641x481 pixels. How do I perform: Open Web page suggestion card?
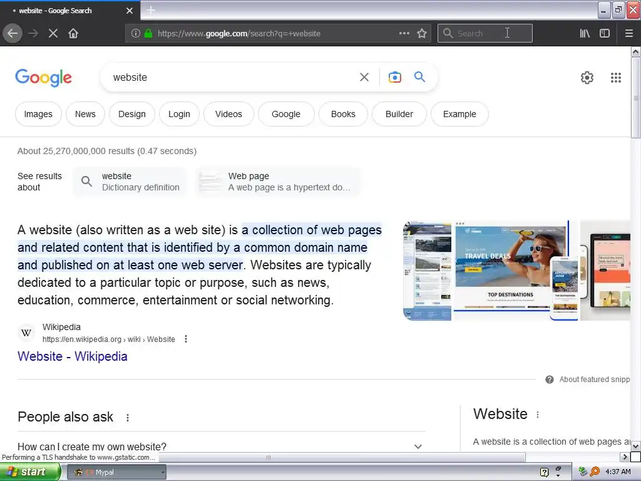(277, 182)
